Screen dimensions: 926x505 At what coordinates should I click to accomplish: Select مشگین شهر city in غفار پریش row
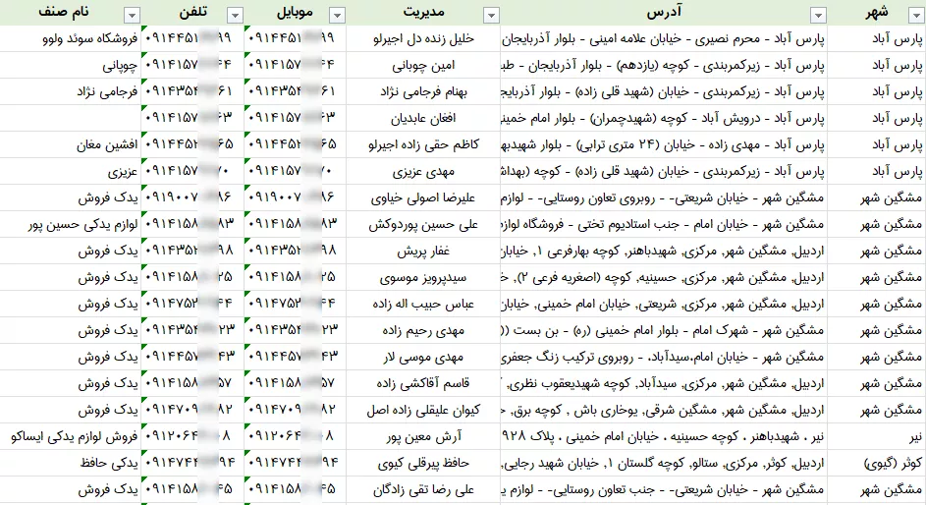876,251
